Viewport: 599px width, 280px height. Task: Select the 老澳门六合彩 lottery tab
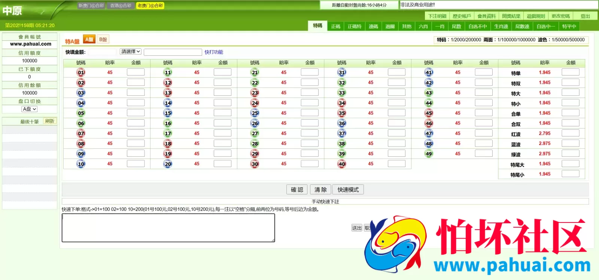(x=150, y=6)
